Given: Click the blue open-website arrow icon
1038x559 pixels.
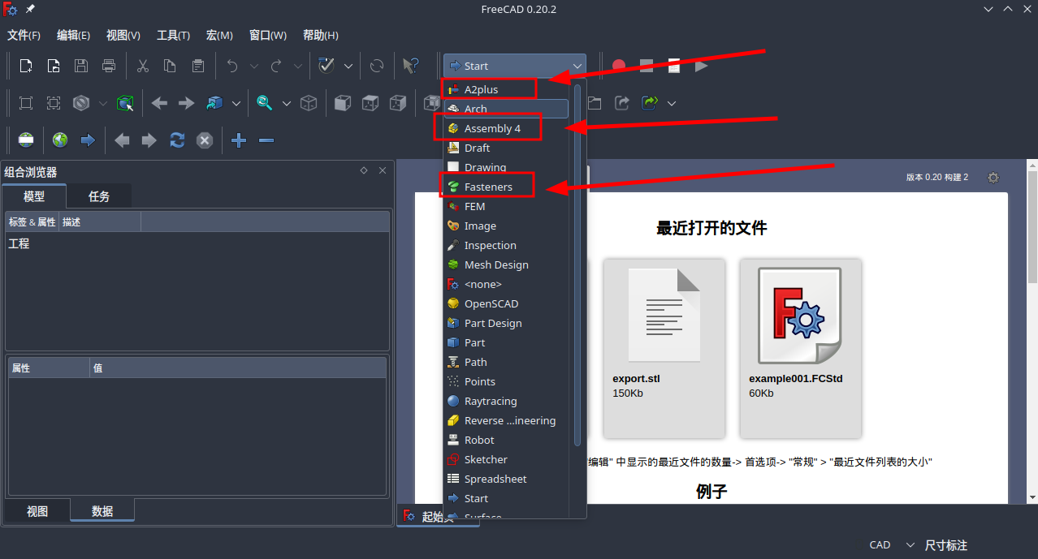Looking at the screenshot, I should (x=88, y=140).
